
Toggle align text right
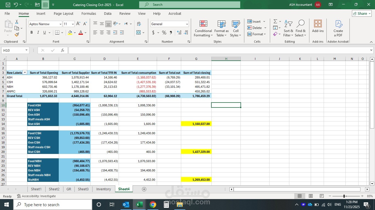[108, 33]
